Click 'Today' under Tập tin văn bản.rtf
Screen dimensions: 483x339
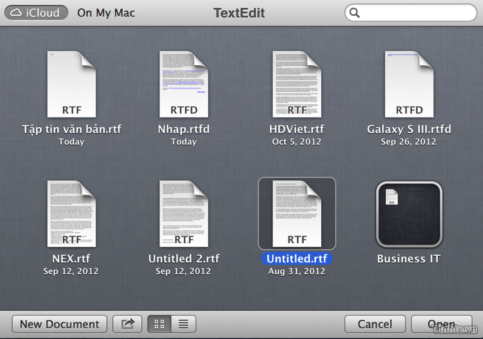click(71, 142)
